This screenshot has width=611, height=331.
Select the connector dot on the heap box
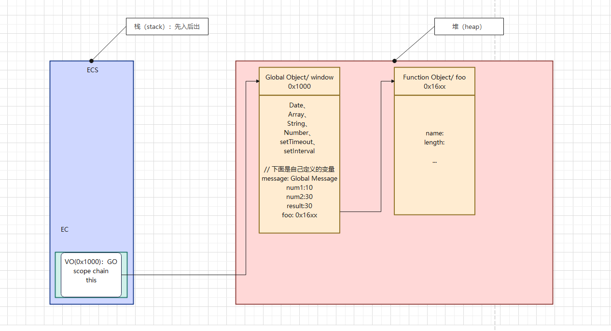(x=394, y=61)
